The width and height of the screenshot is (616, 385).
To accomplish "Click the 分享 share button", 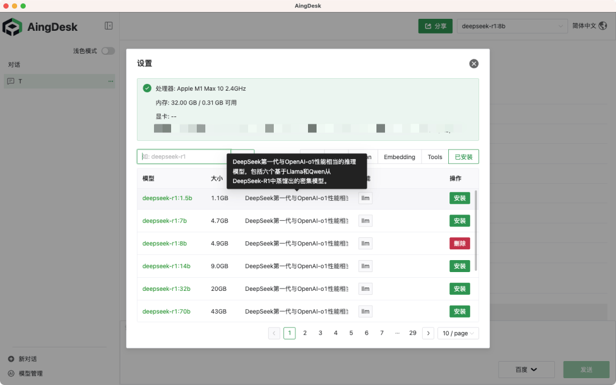I will [x=435, y=26].
